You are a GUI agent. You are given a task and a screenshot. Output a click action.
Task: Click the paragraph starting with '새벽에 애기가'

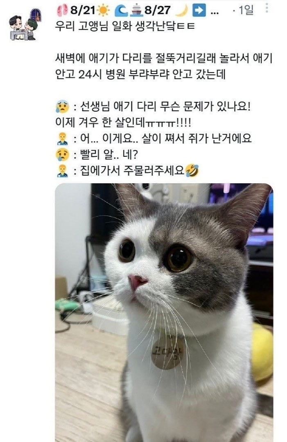point(164,66)
